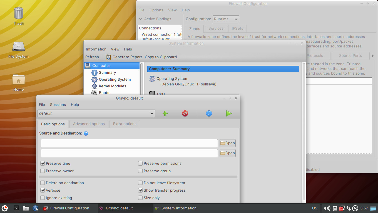Disable Show transfer progress checkbox
Image resolution: width=378 pixels, height=213 pixels.
coord(141,191)
